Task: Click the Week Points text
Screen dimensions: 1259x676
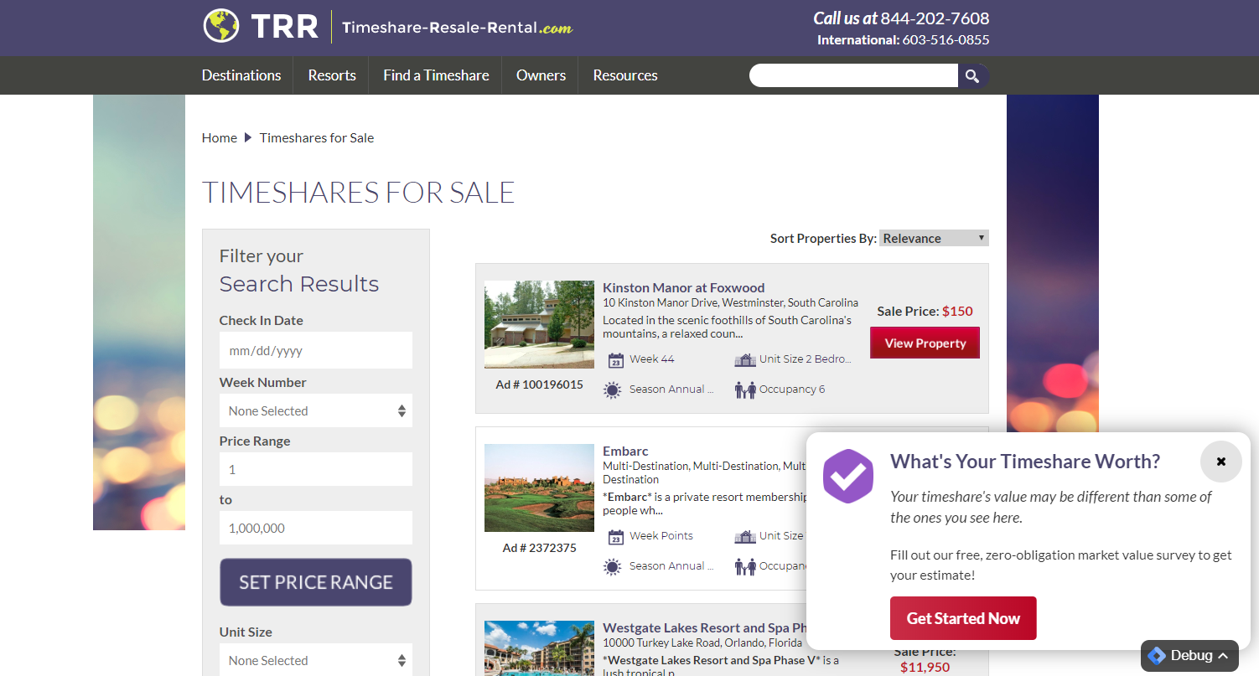Action: click(661, 536)
